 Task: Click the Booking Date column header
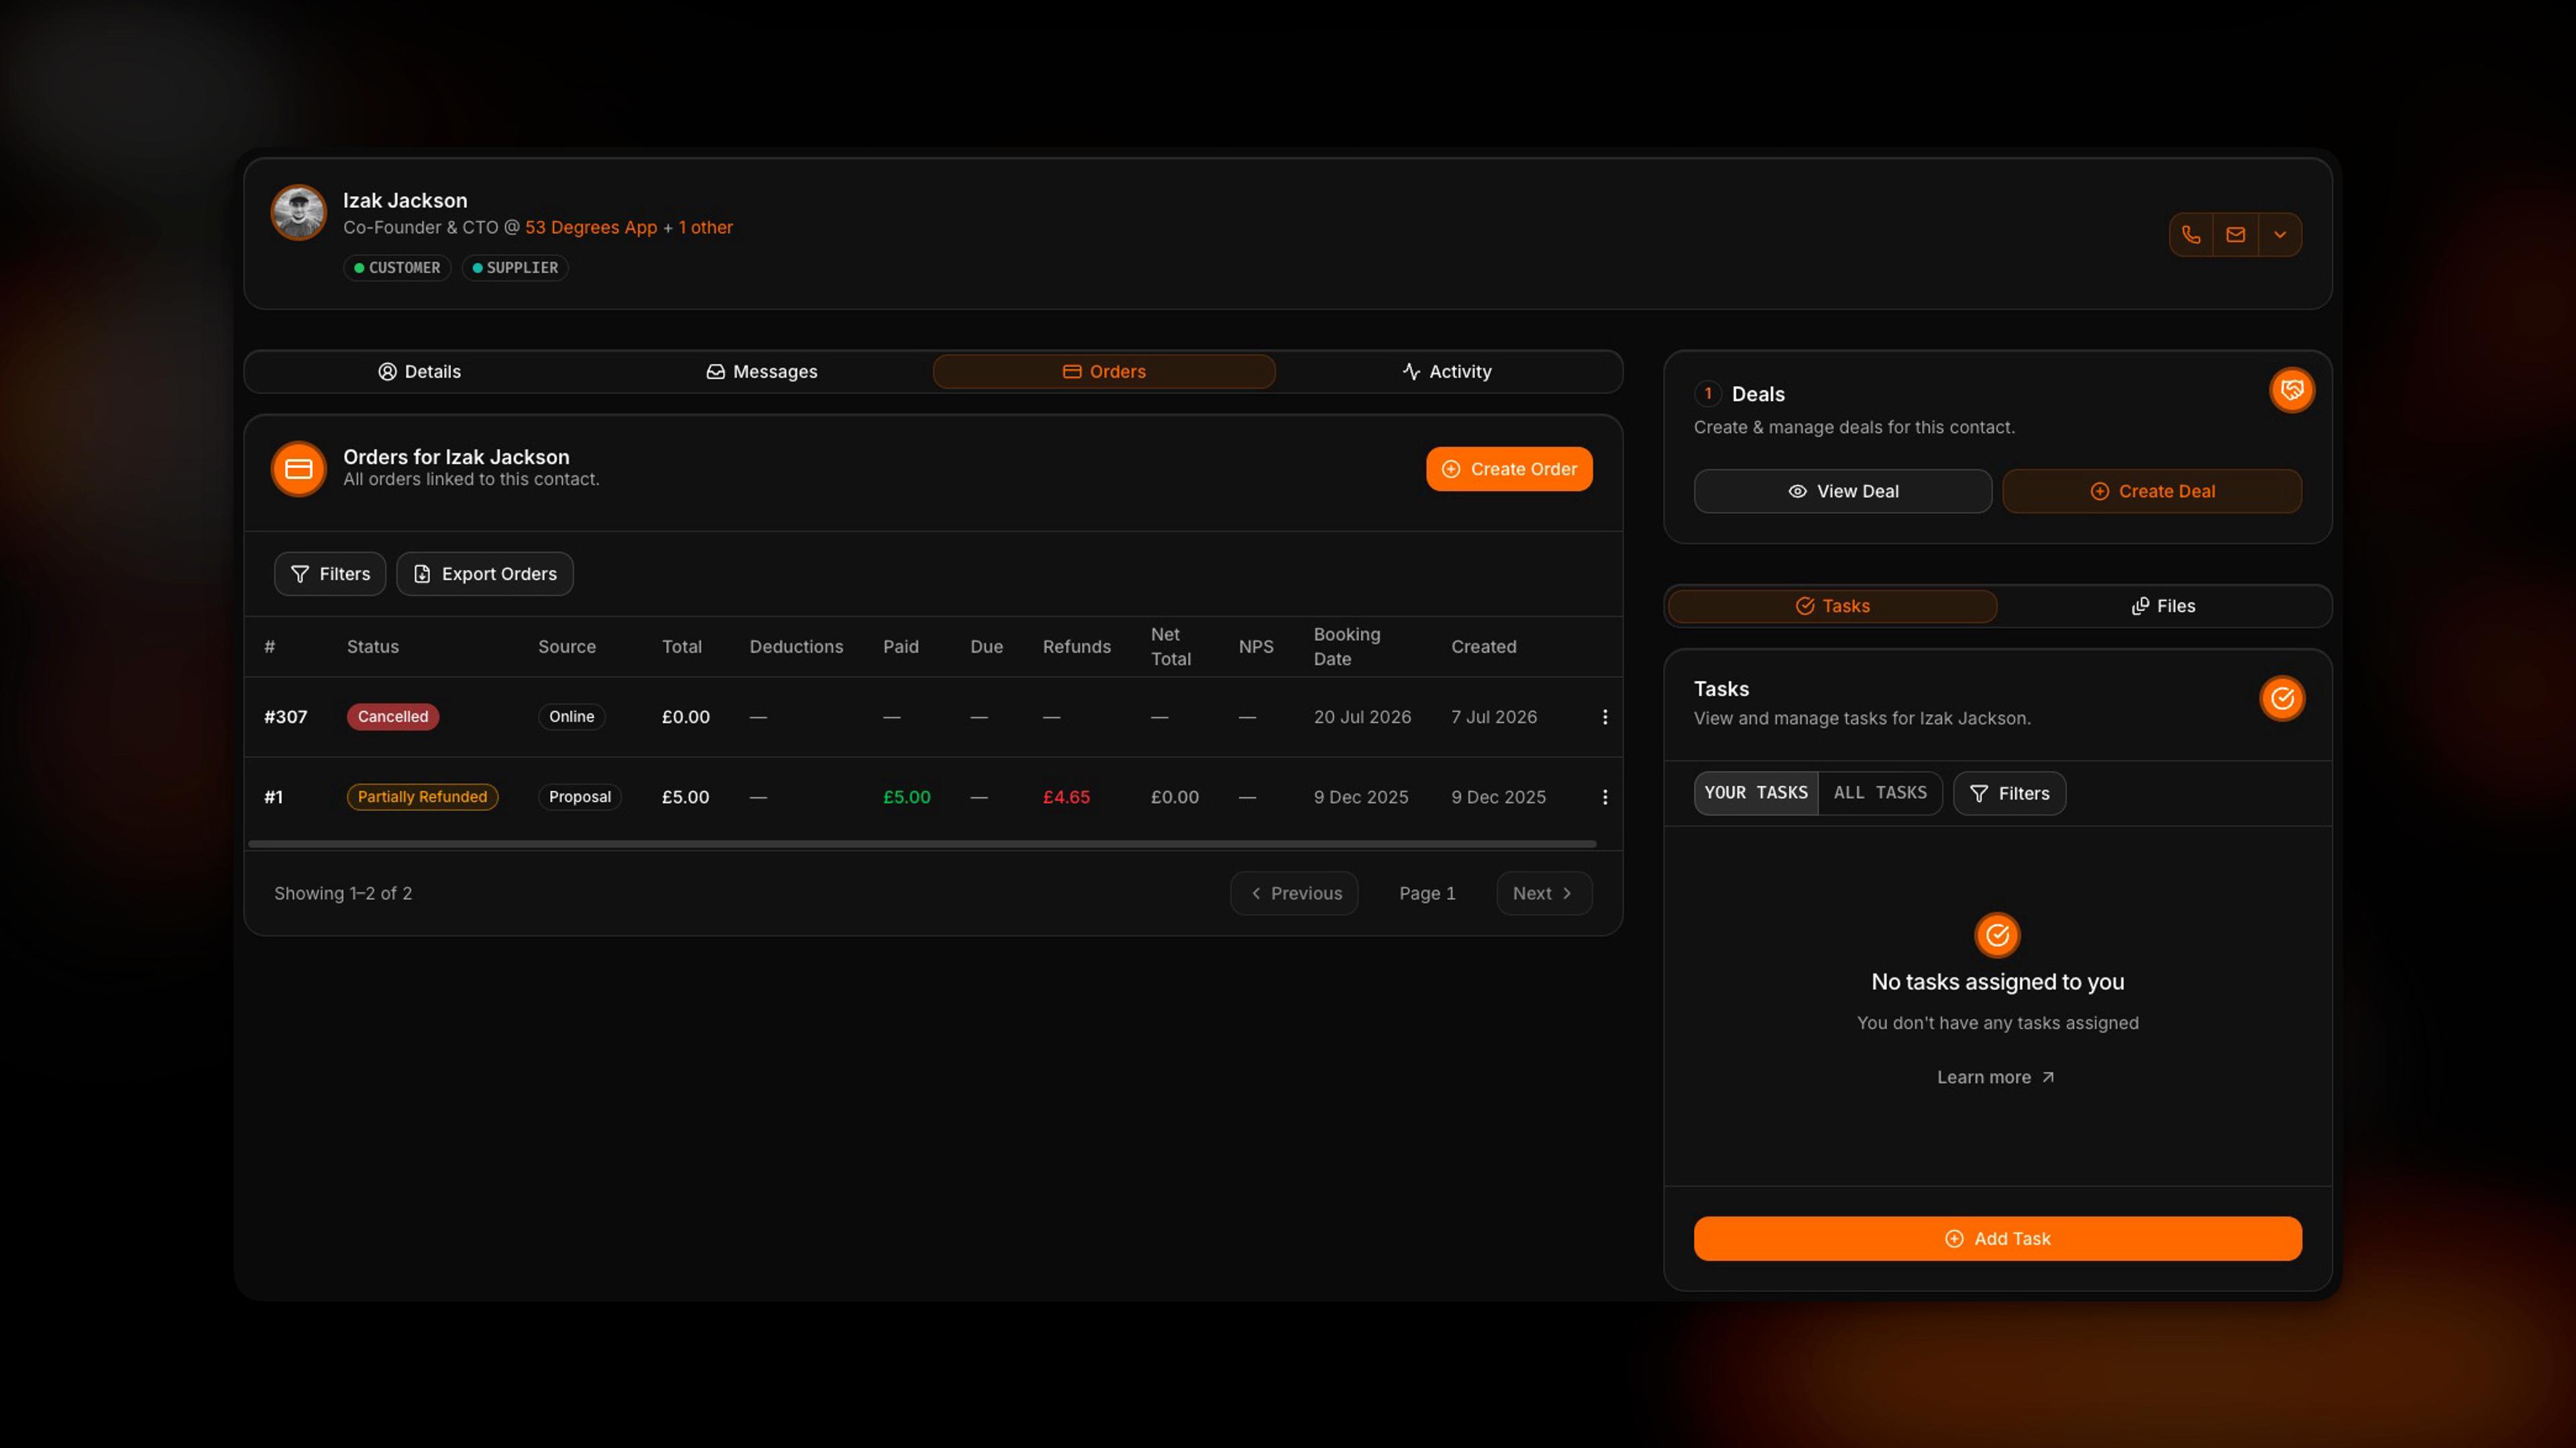pyautogui.click(x=1347, y=647)
